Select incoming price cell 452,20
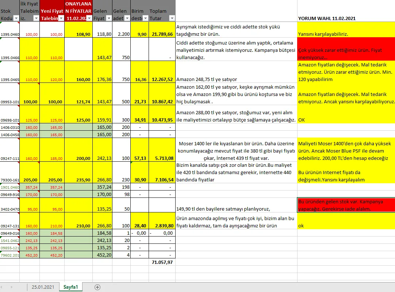The image size is (395, 292). (x=102, y=255)
